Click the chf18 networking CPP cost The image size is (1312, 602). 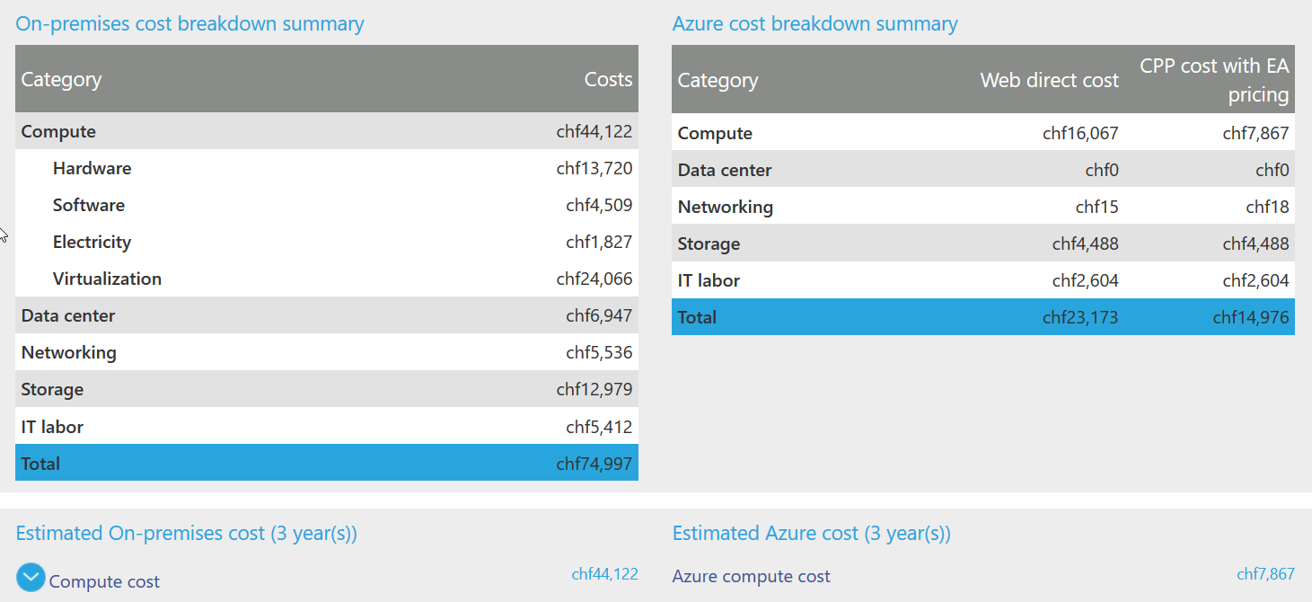(x=1267, y=207)
